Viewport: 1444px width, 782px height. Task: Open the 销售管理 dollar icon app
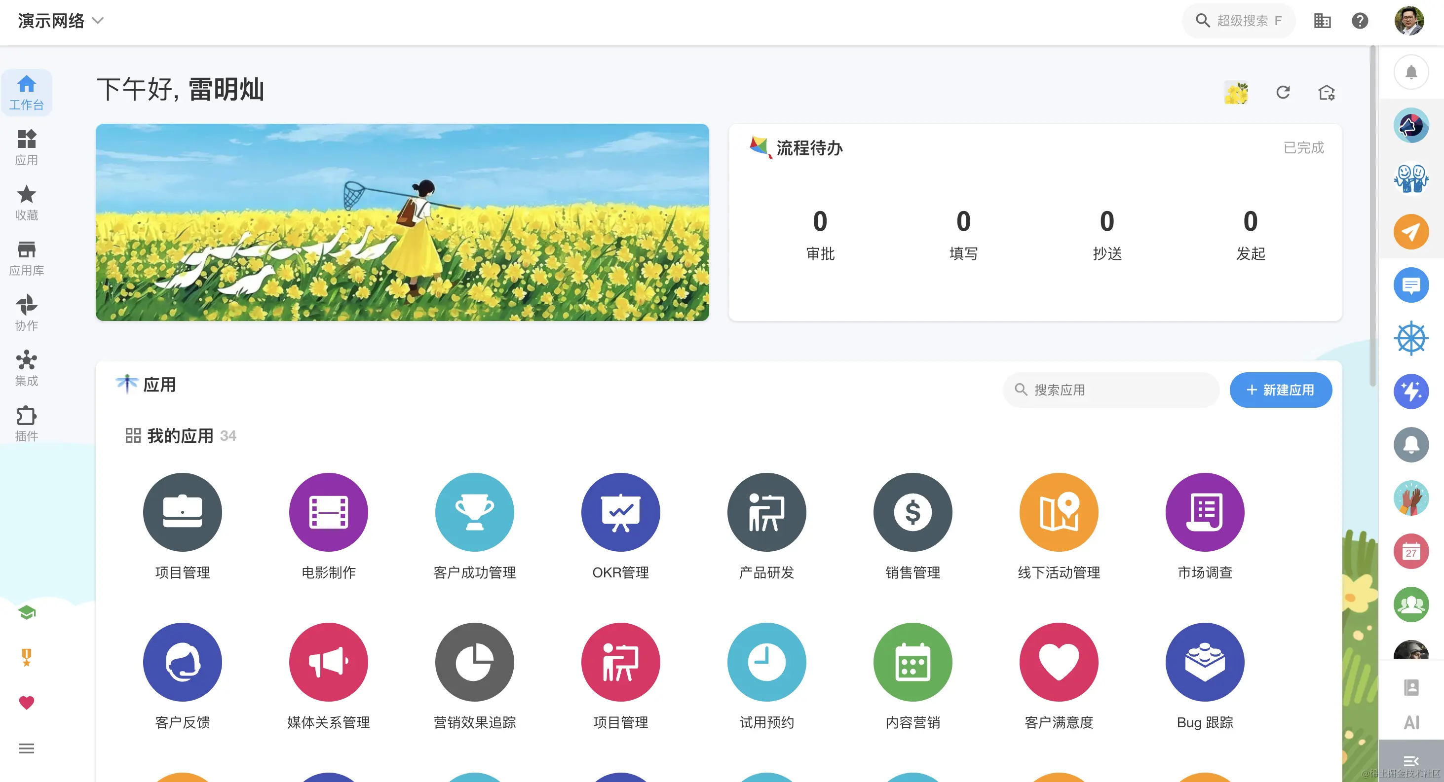click(912, 512)
